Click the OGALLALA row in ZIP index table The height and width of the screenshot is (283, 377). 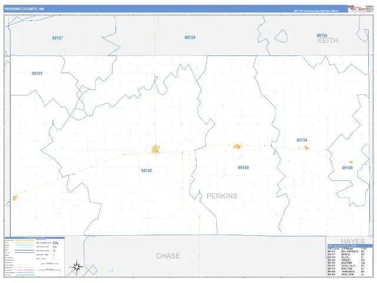[x=346, y=266]
